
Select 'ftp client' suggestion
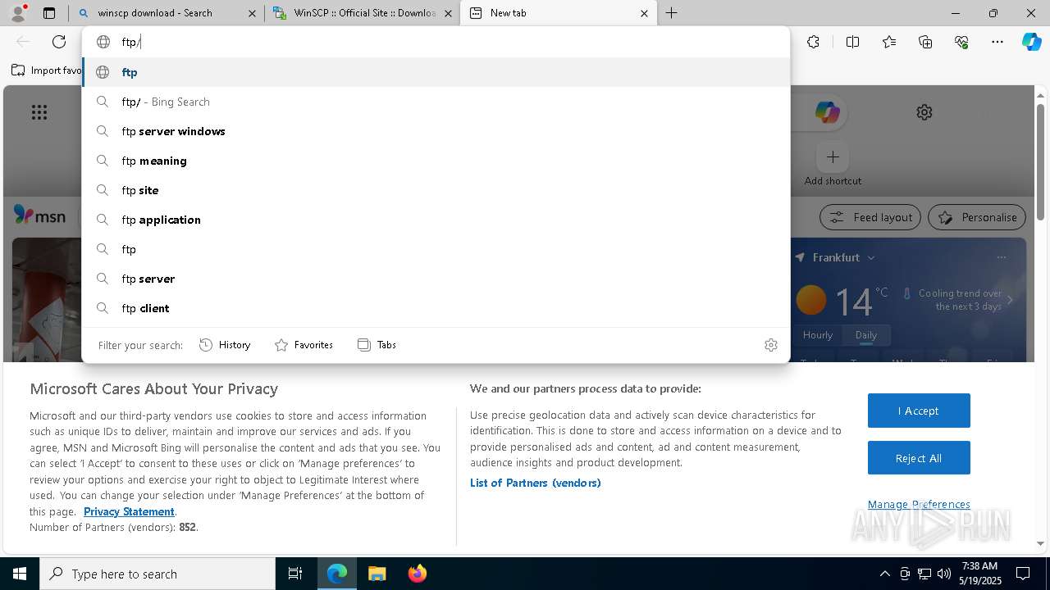436,308
